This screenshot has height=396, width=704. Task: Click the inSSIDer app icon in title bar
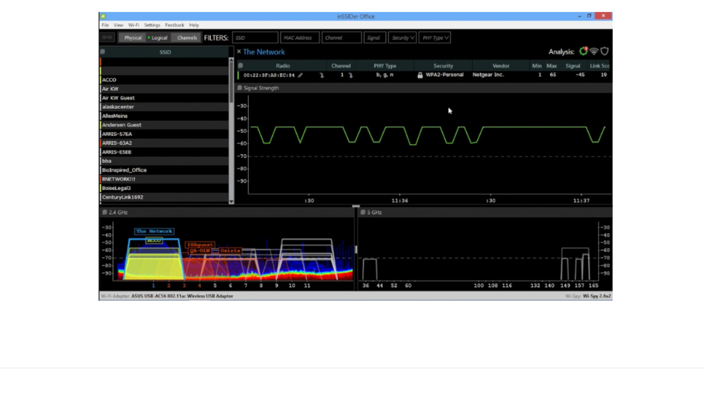click(103, 16)
